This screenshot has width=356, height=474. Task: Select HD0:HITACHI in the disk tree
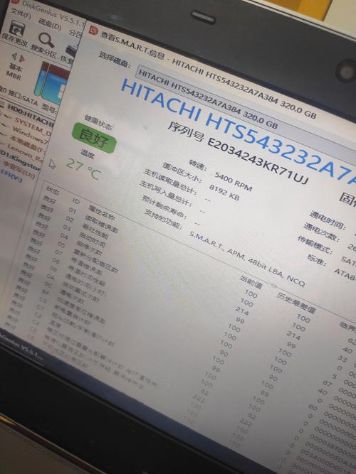tap(29, 116)
